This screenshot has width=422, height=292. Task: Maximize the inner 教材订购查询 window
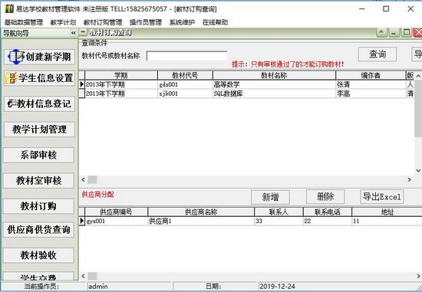coord(407,32)
